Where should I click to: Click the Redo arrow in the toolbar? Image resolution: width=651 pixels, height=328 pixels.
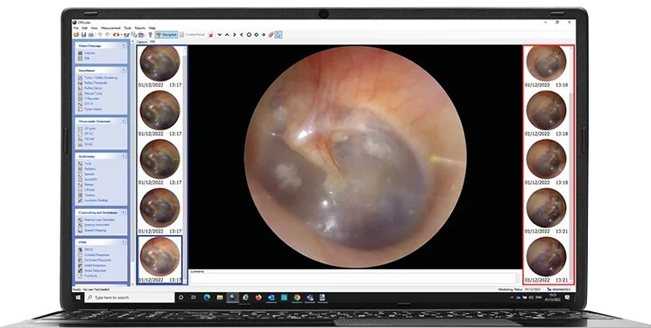tap(107, 35)
